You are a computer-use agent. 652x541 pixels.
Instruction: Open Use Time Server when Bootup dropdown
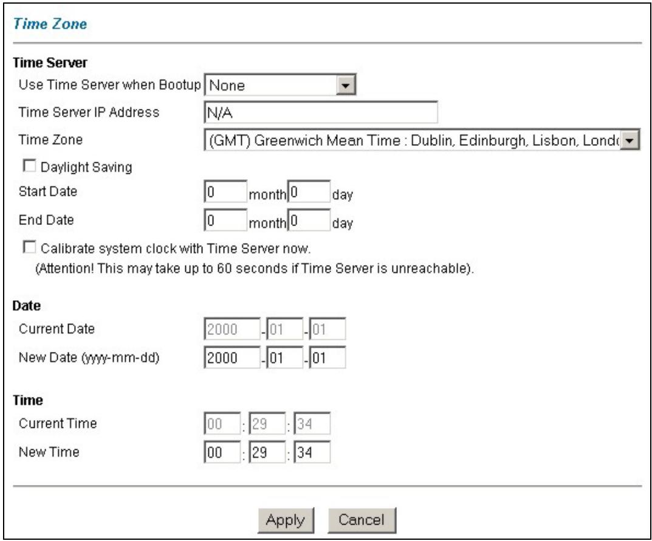point(280,85)
